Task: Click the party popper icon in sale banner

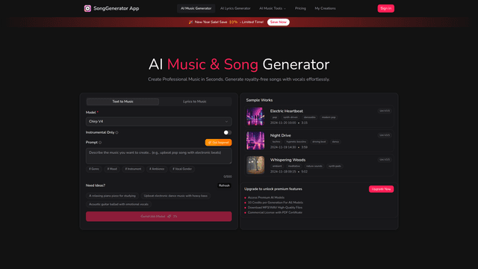Action: point(190,22)
